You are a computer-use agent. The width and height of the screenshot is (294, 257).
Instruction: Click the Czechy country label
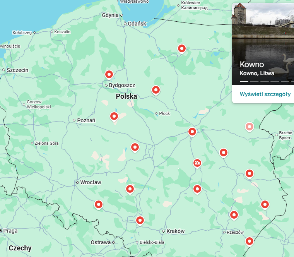20,248
